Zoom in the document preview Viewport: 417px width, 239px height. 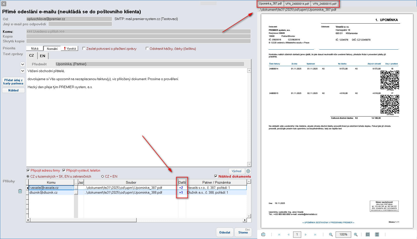356,234
